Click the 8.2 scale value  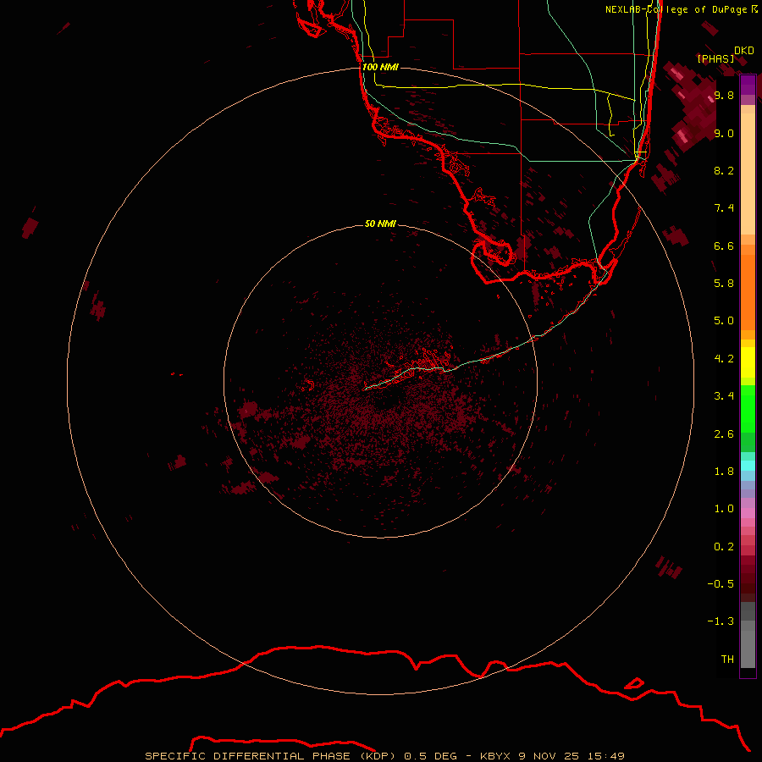coord(724,170)
